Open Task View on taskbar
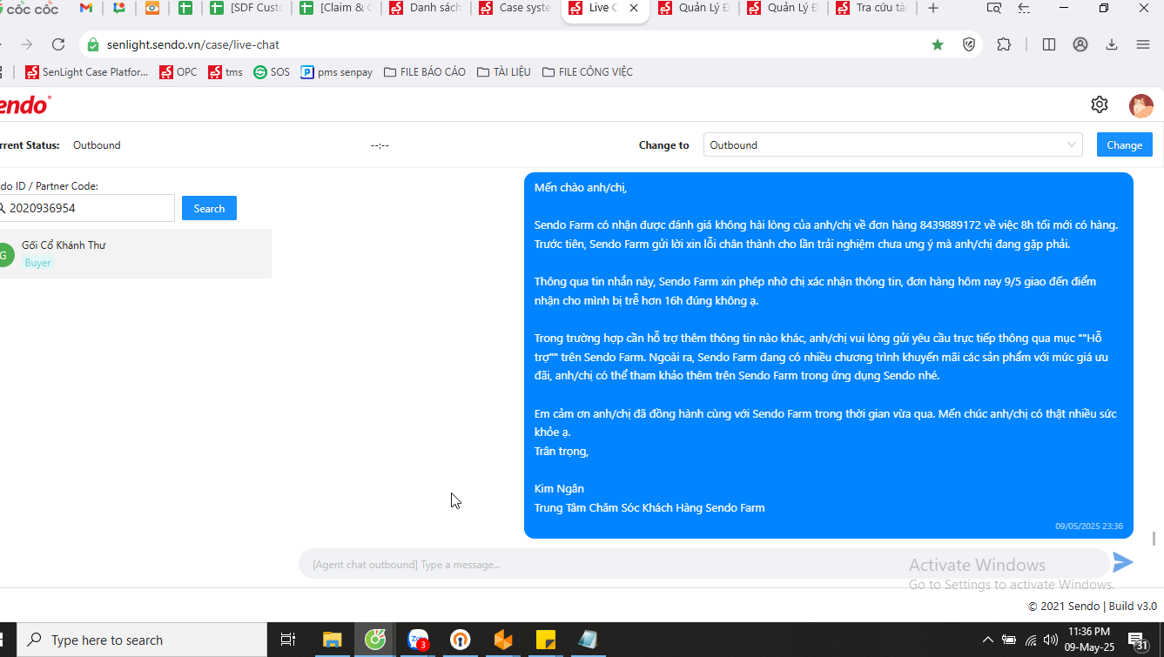Viewport: 1164px width, 657px height. (288, 640)
